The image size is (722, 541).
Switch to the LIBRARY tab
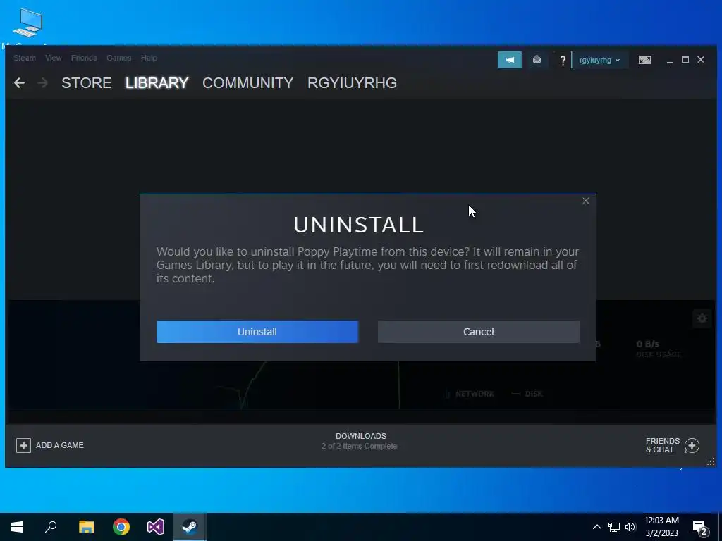[157, 83]
